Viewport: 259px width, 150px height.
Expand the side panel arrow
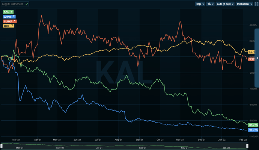click(x=257, y=58)
